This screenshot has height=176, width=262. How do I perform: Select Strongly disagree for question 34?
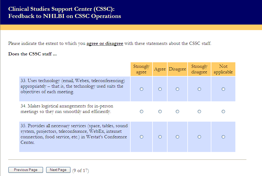pyautogui.click(x=199, y=112)
